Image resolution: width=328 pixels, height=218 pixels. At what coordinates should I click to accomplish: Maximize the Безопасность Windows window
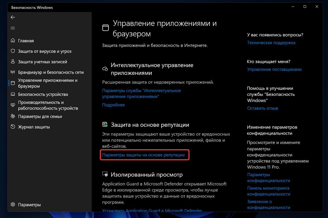point(305,7)
